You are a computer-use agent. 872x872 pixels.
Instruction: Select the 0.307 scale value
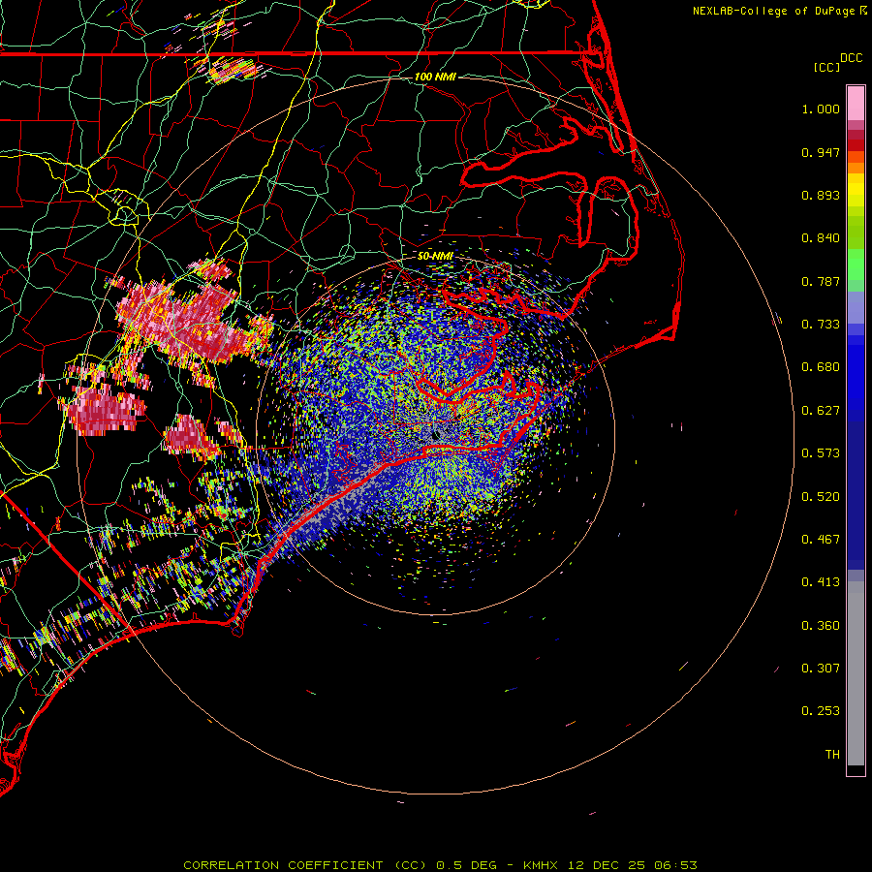(x=821, y=669)
